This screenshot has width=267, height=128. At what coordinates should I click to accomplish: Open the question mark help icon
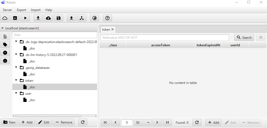click(107, 18)
